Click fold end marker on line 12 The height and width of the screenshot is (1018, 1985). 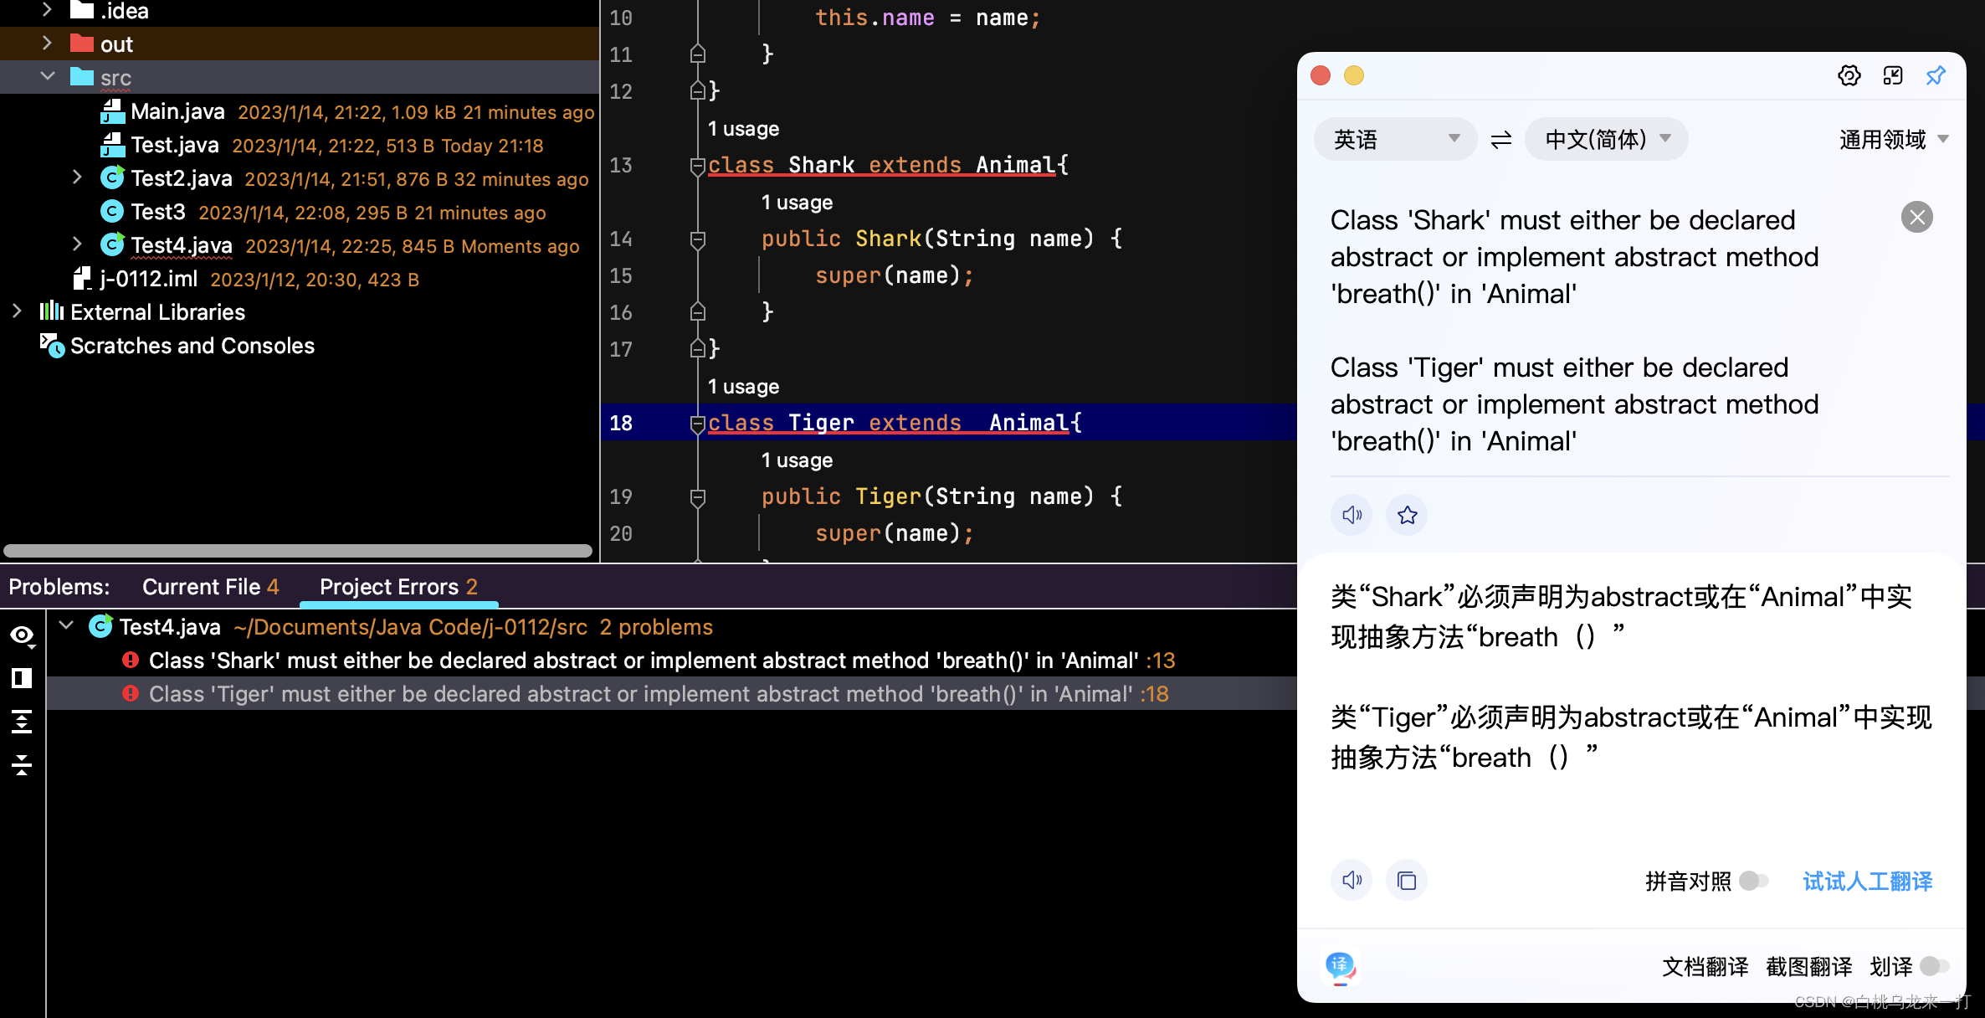tap(697, 91)
